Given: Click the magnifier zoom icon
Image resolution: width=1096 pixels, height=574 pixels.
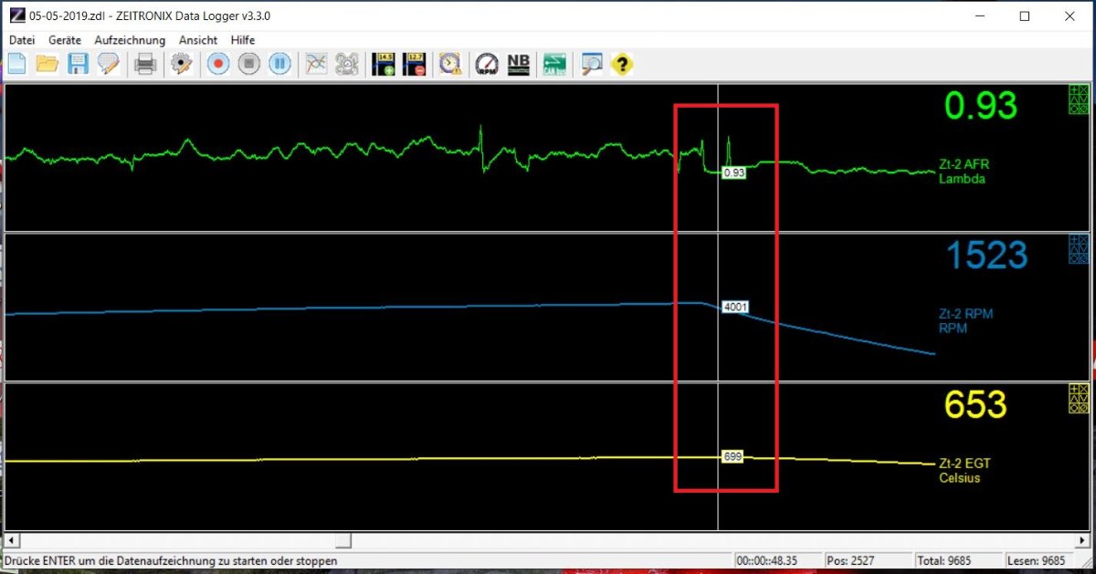Looking at the screenshot, I should [592, 64].
